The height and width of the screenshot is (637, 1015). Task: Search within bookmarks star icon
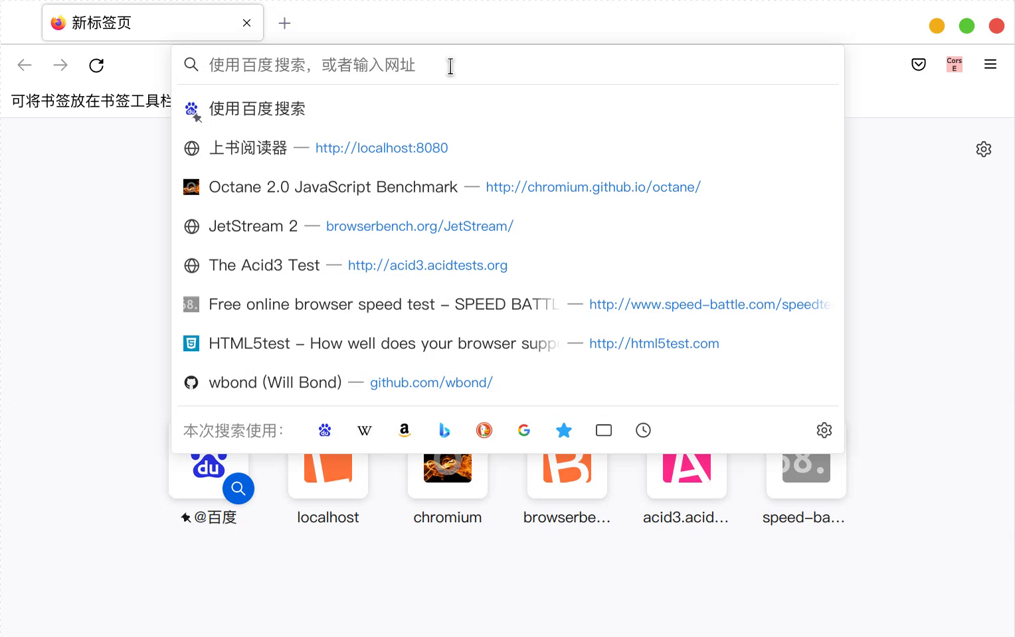coord(564,431)
